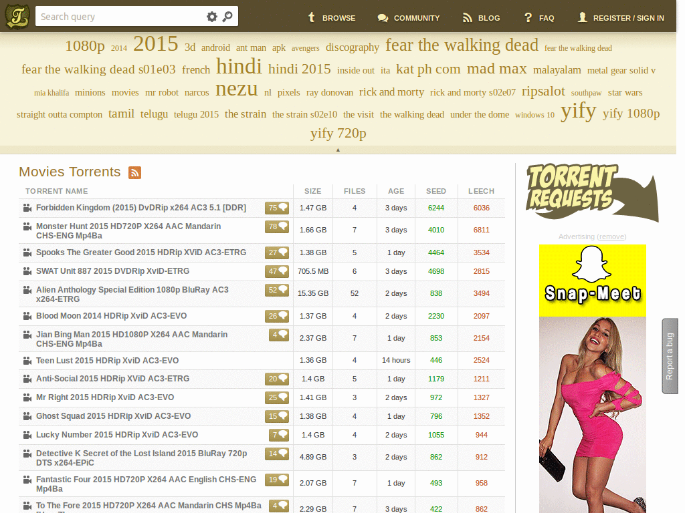This screenshot has height=513, width=685.
Task: Open 26 comments on Blood Moon
Action: point(277,316)
